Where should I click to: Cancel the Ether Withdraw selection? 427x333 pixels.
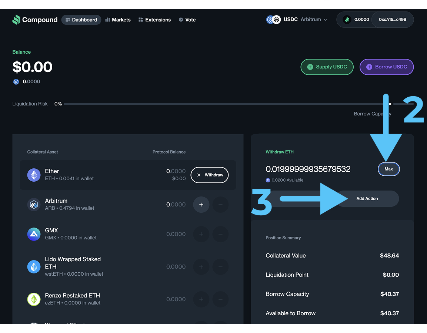coord(210,175)
